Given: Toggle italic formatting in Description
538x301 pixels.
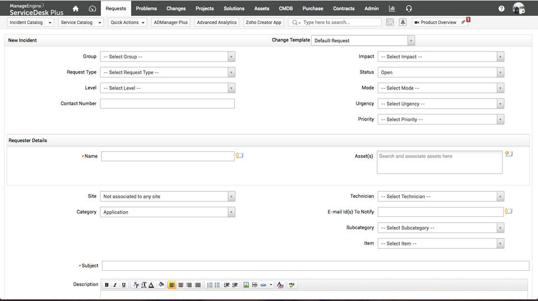Looking at the screenshot, I should (x=115, y=285).
